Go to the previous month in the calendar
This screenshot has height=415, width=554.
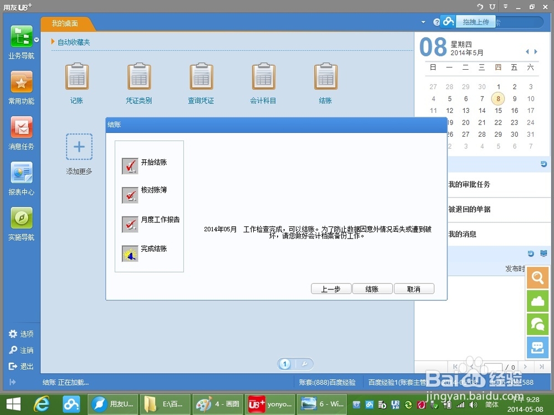[x=527, y=51]
